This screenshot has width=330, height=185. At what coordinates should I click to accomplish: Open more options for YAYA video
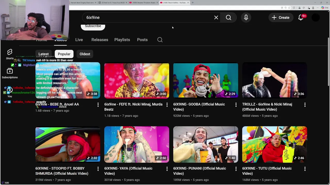click(x=167, y=169)
